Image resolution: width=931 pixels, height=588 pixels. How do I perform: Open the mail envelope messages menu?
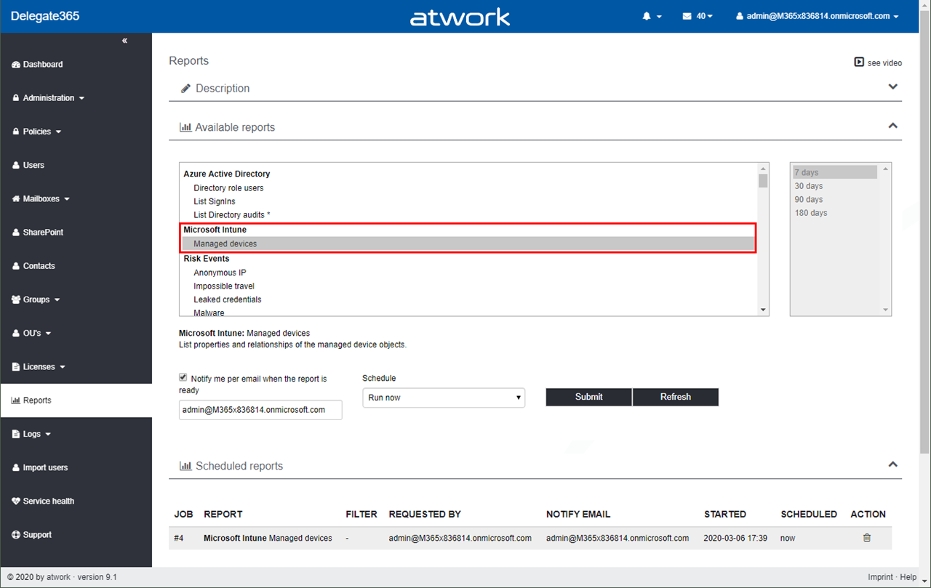coord(697,16)
